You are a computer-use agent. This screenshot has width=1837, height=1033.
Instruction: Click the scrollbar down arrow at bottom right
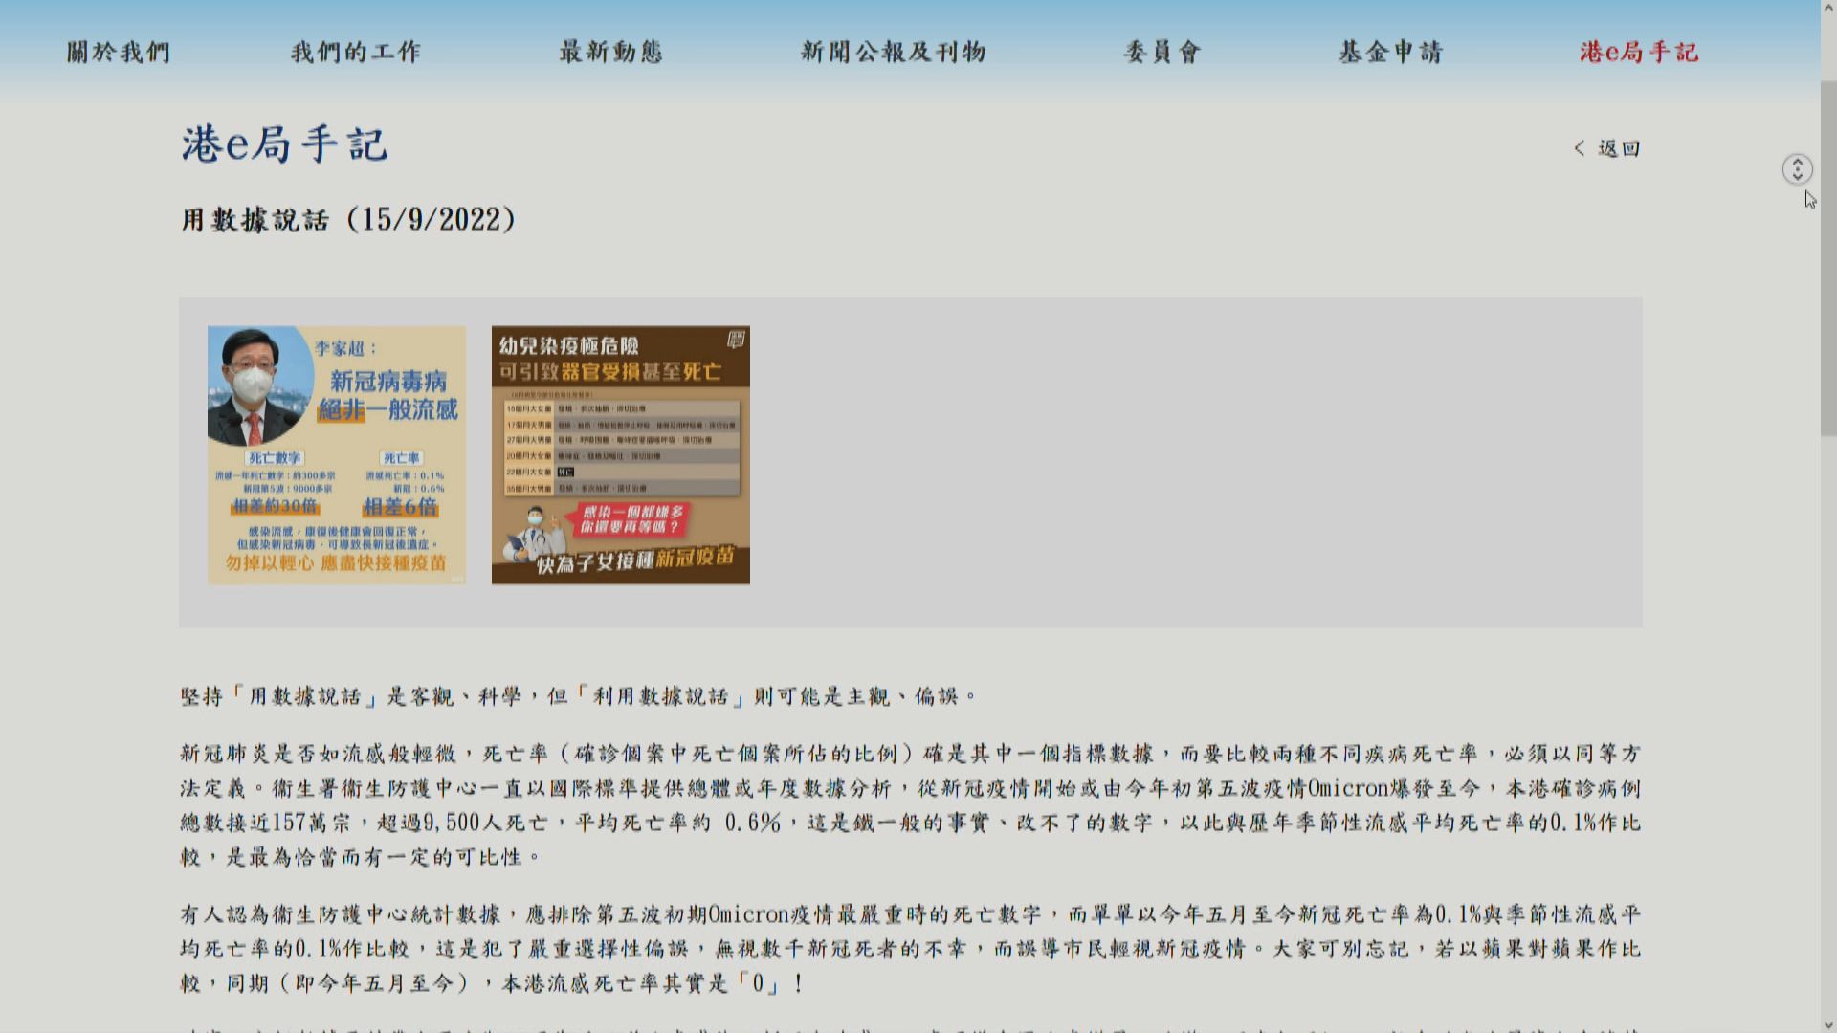click(1827, 1024)
